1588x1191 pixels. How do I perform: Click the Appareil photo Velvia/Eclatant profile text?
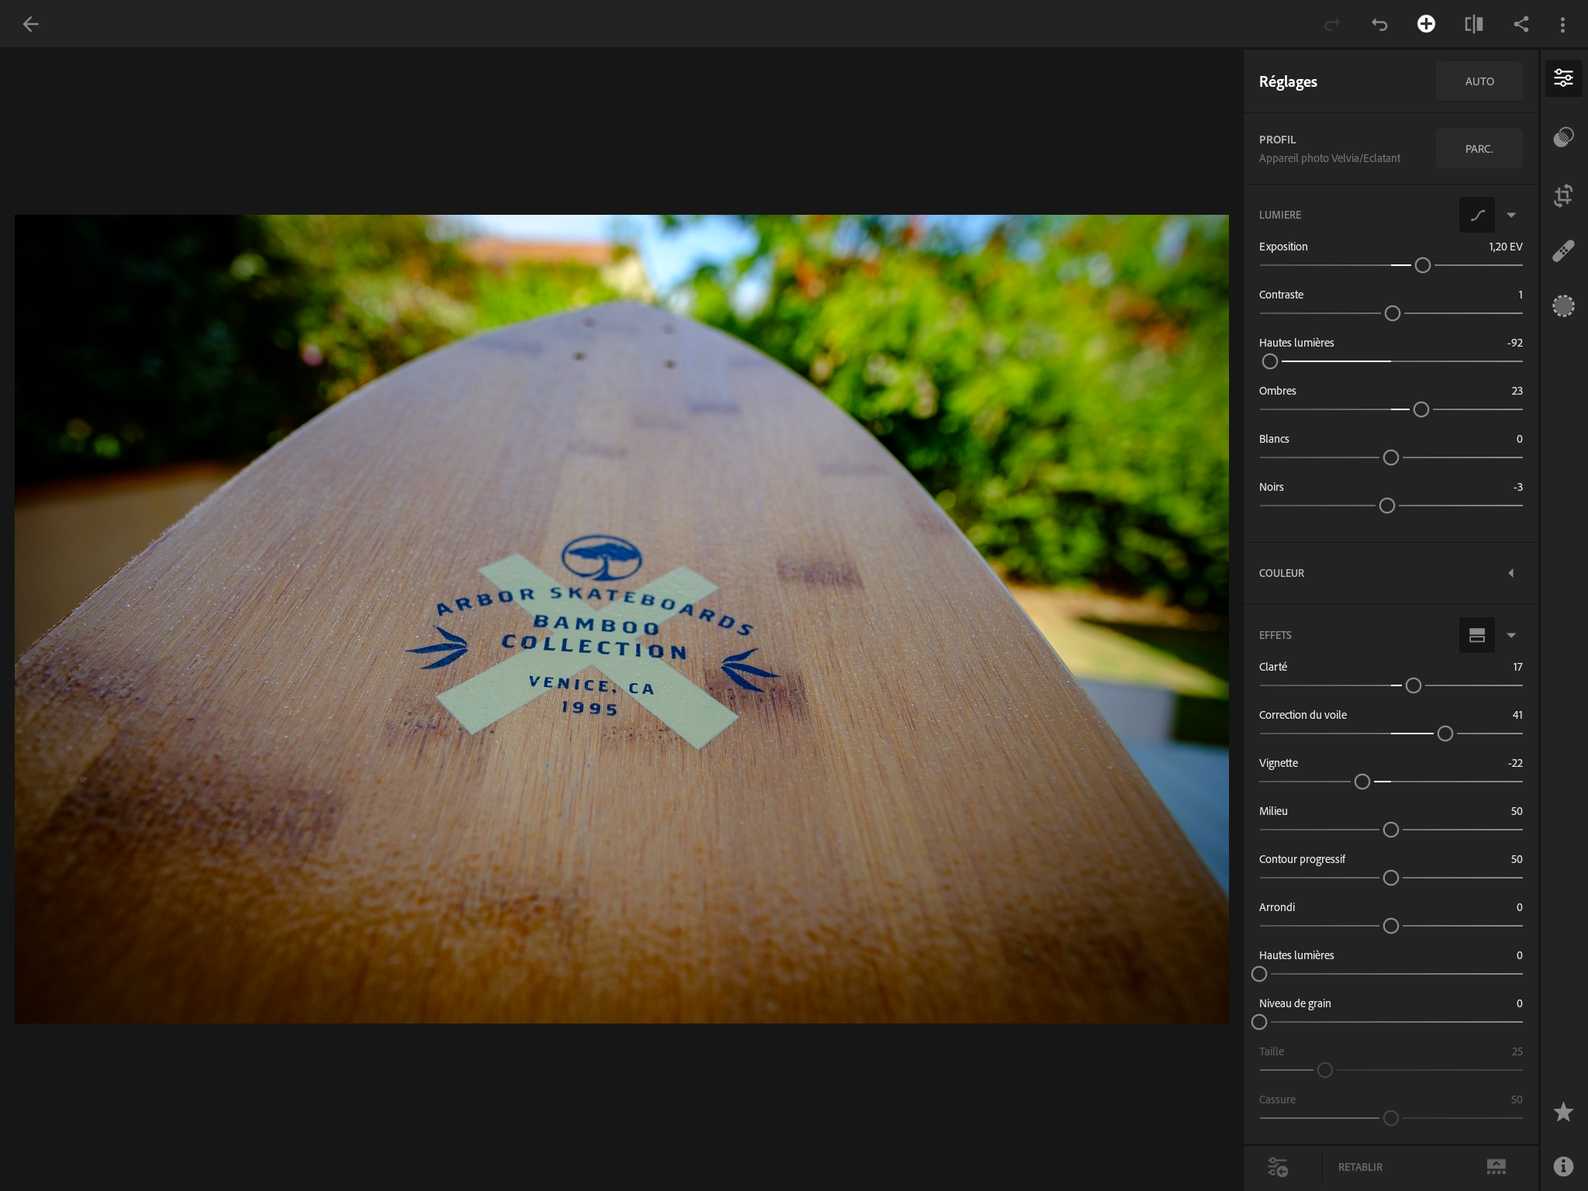1329,158
